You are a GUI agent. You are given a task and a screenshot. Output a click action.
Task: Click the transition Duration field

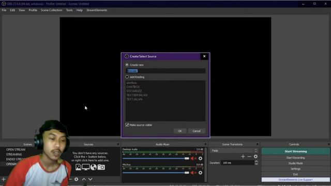tap(238, 163)
